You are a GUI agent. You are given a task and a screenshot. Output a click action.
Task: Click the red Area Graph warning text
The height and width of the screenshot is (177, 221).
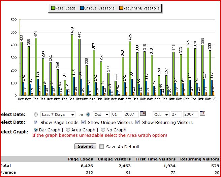[x=100, y=135]
